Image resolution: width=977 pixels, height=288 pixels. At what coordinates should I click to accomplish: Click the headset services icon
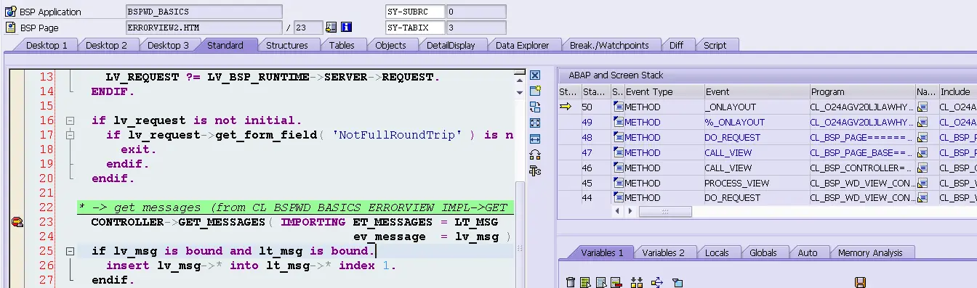tap(535, 155)
